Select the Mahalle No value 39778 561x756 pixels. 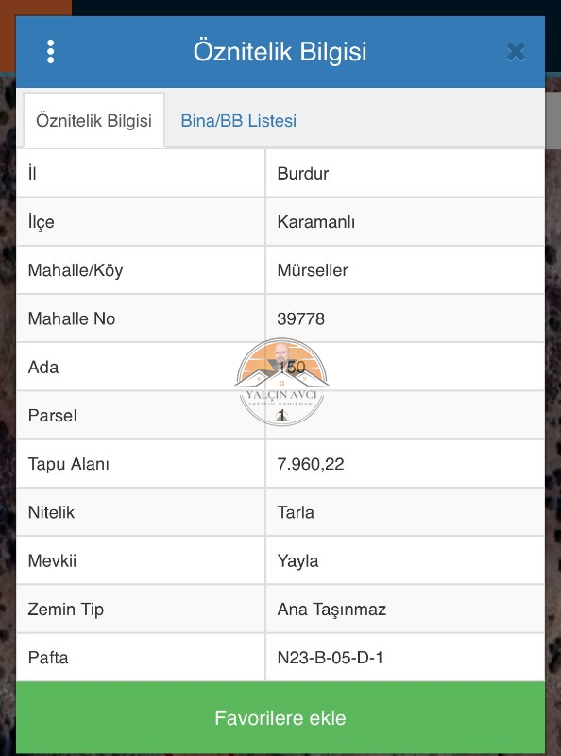pyautogui.click(x=300, y=318)
